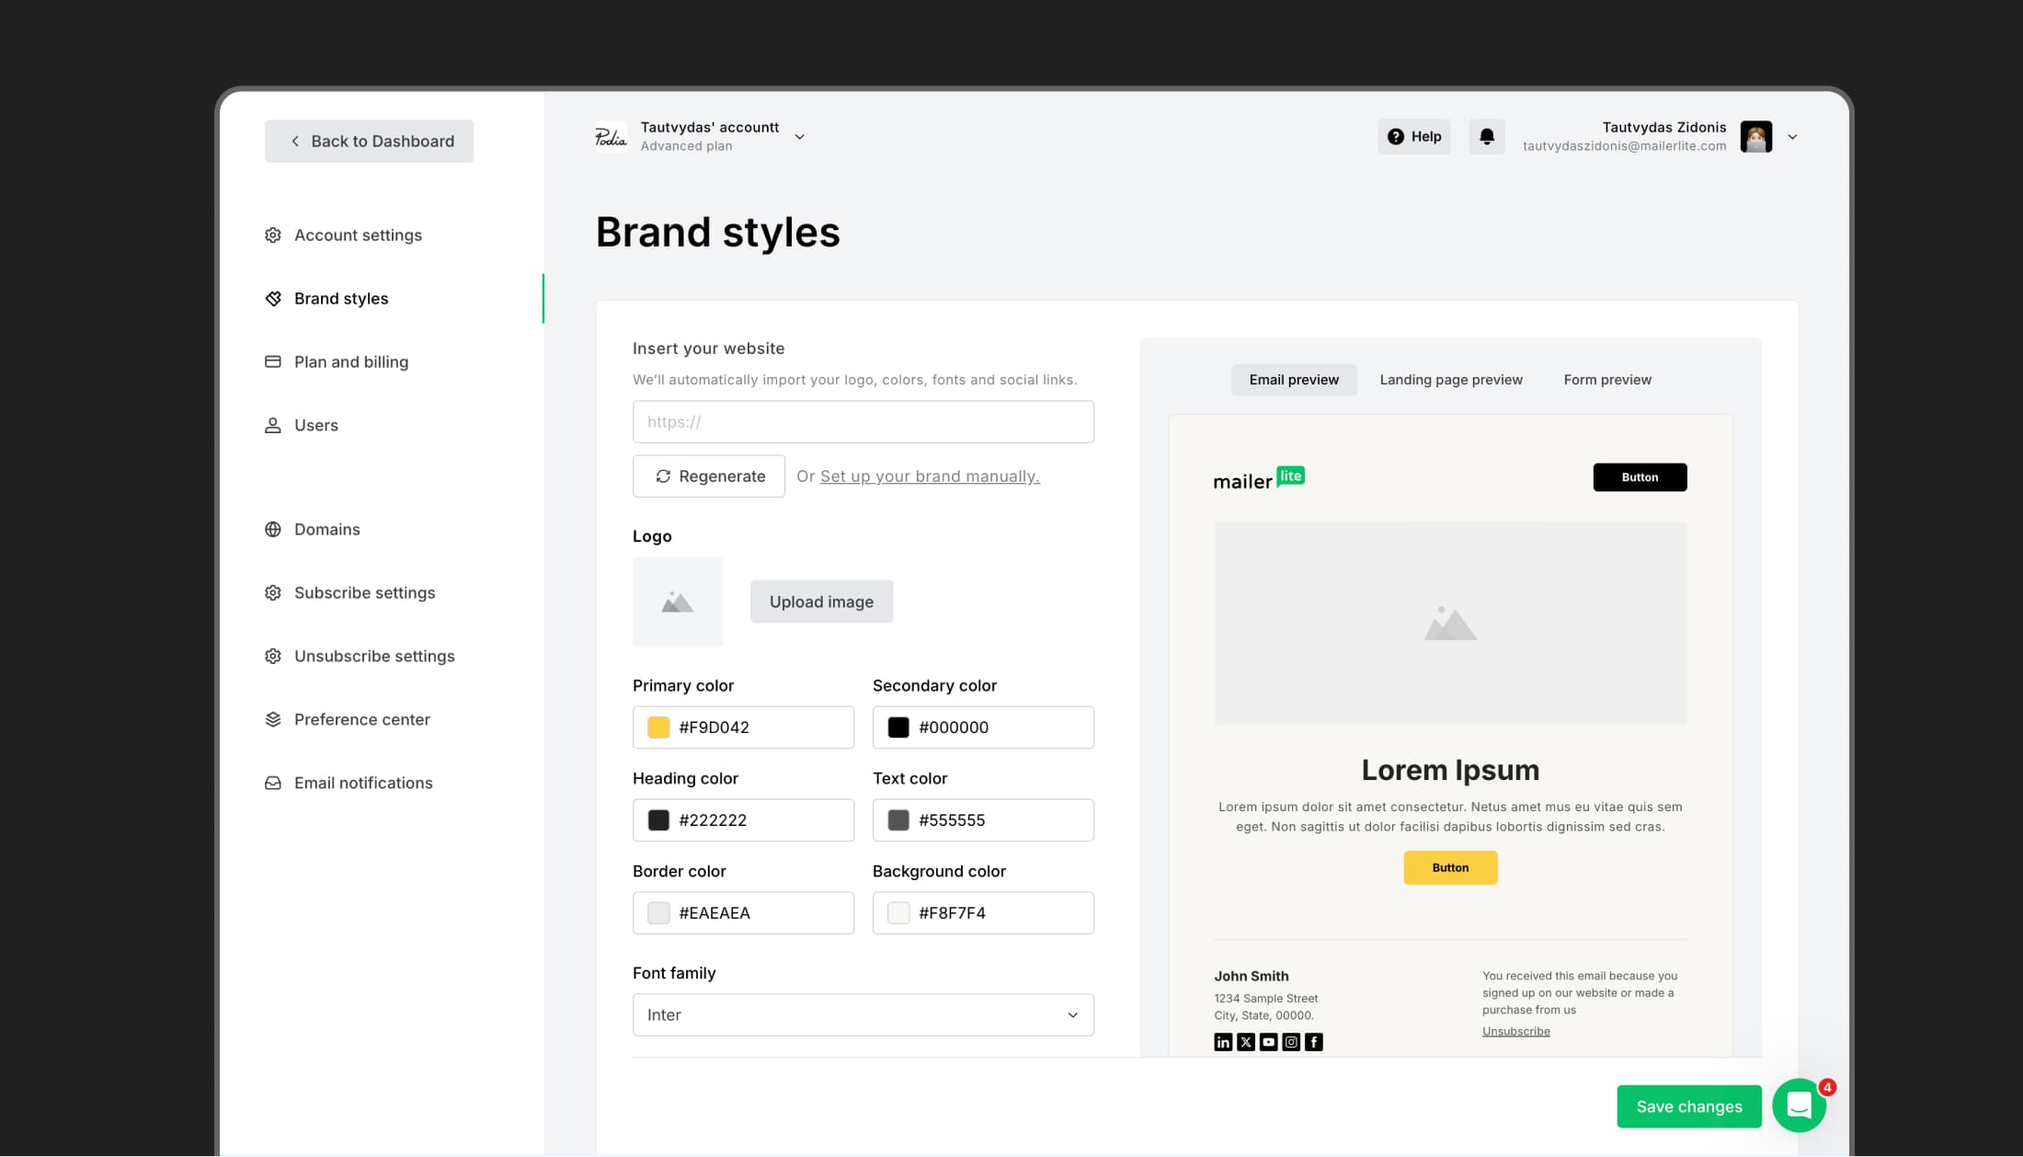This screenshot has width=2023, height=1157.
Task: Open Text color swatch #555555
Action: pyautogui.click(x=898, y=820)
